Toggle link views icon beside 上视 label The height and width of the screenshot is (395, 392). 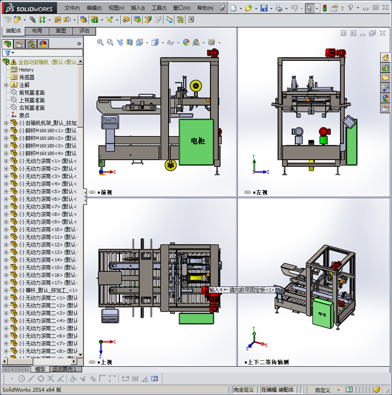(x=92, y=362)
